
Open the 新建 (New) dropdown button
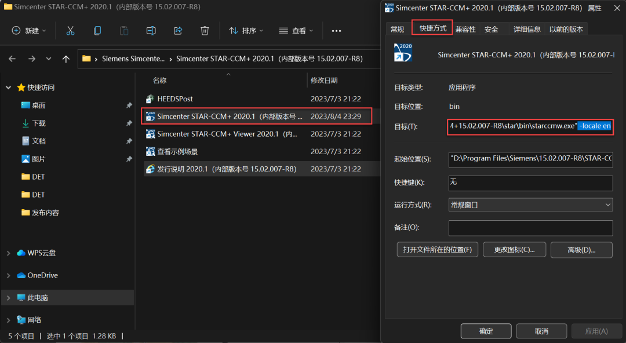(29, 31)
